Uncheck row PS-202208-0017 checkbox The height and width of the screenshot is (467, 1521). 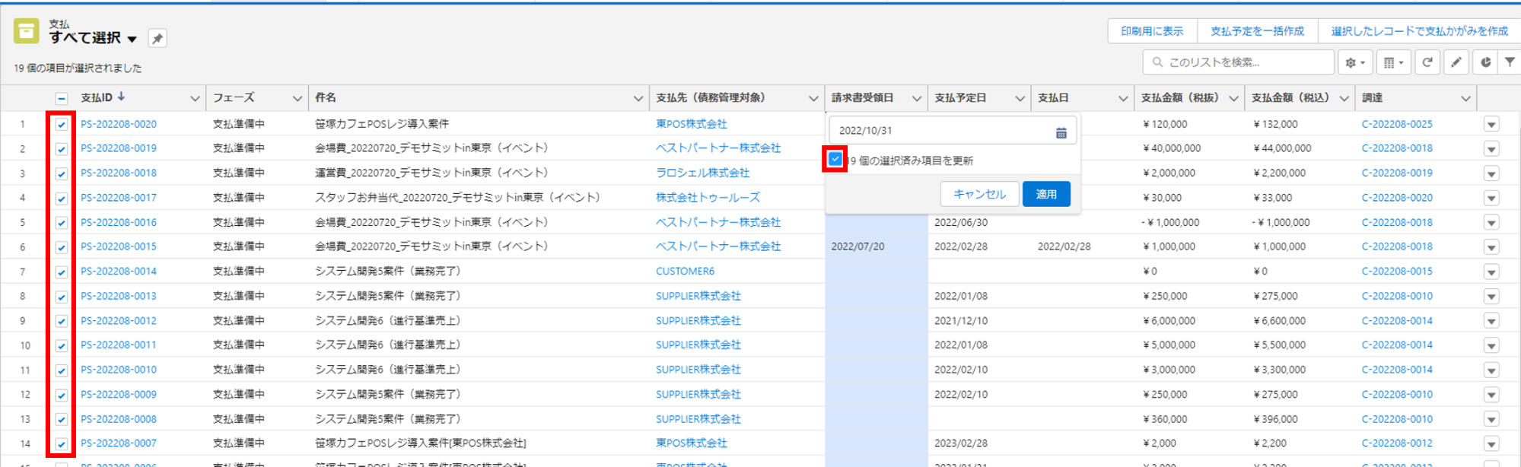pyautogui.click(x=62, y=198)
